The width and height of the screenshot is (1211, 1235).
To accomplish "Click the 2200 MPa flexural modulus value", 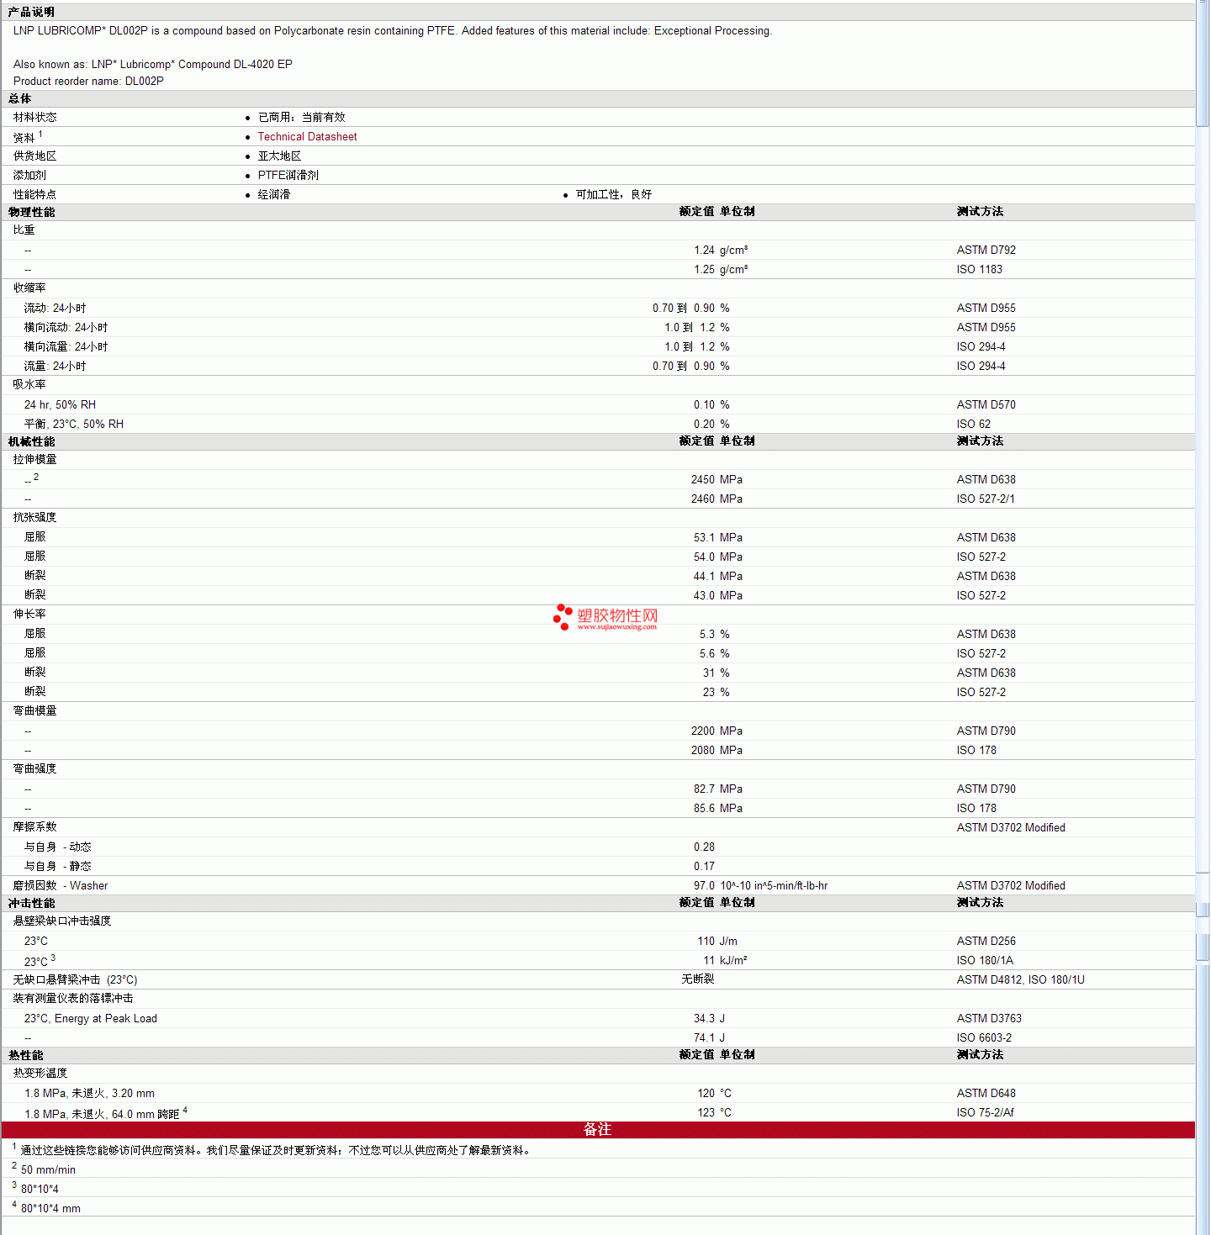I will click(x=717, y=731).
